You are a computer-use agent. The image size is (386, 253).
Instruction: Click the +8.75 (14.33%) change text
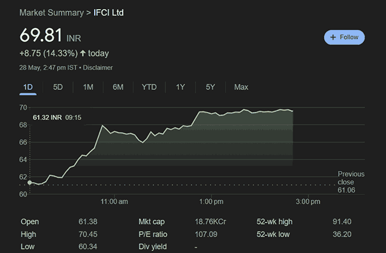49,53
